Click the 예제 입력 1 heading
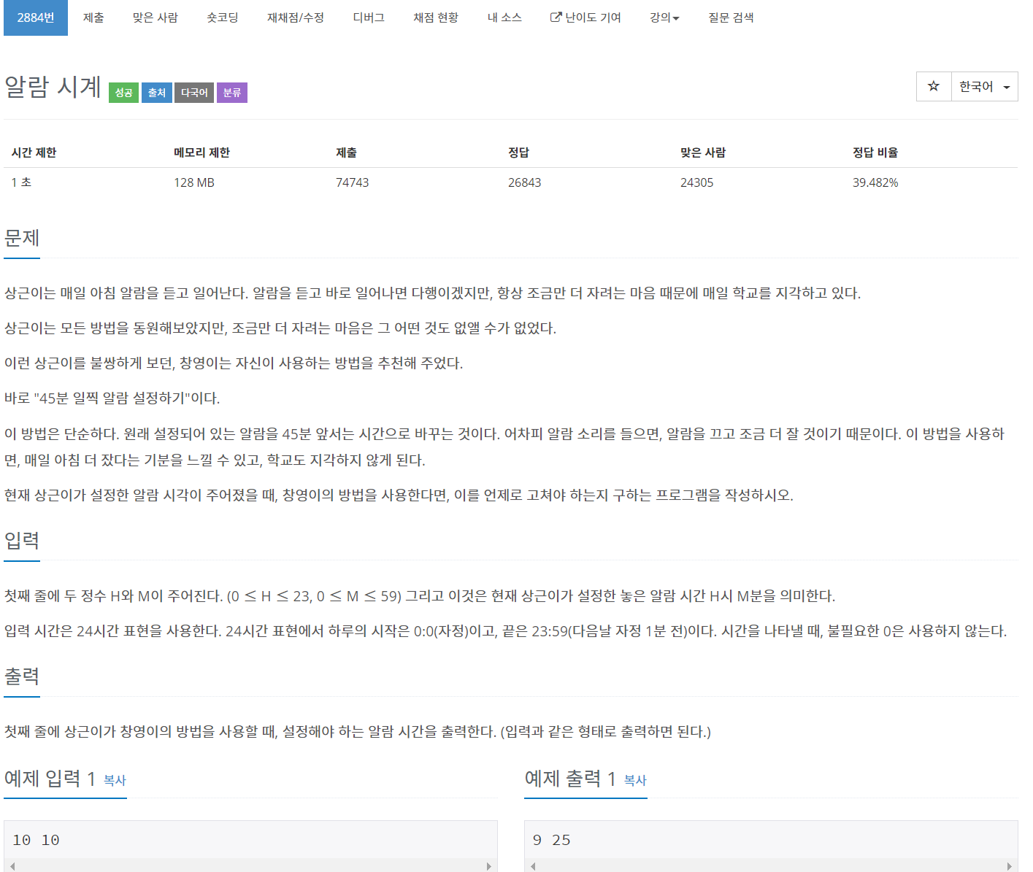1033x872 pixels. click(x=50, y=779)
